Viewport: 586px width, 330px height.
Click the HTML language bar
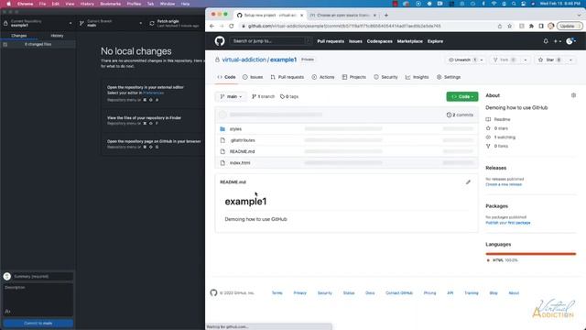click(x=531, y=254)
